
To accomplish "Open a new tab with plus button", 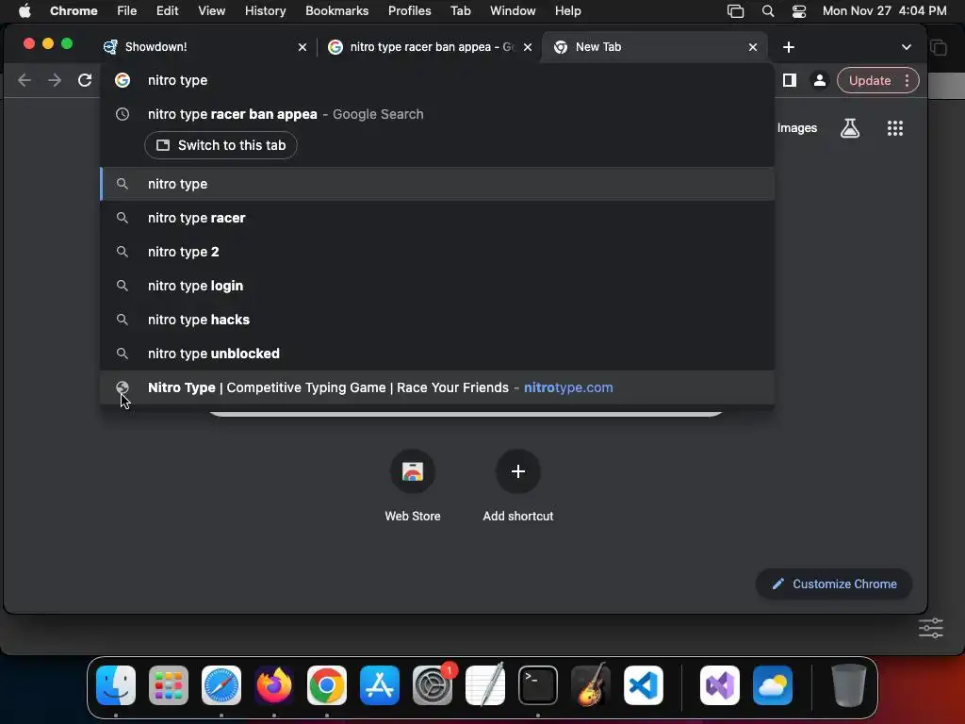I will (789, 47).
